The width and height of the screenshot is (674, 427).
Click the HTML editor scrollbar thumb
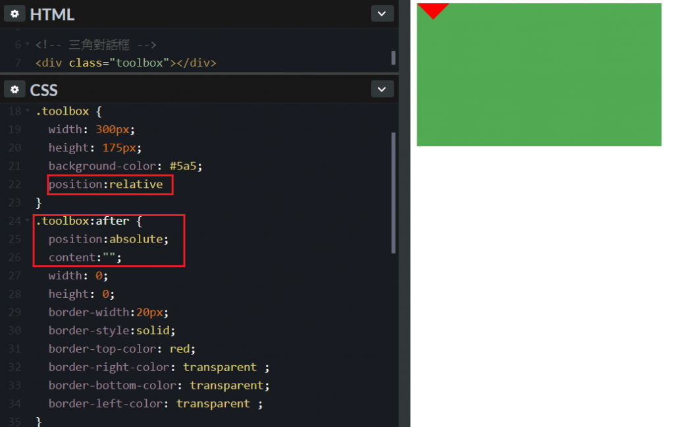tap(394, 58)
